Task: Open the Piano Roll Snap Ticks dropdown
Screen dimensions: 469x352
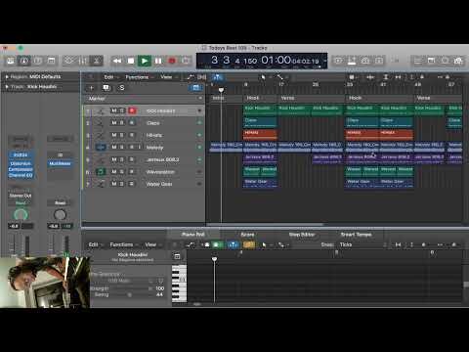Action: (x=362, y=244)
